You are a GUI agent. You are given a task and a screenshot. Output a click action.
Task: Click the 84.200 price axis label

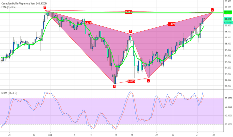coord(228,68)
